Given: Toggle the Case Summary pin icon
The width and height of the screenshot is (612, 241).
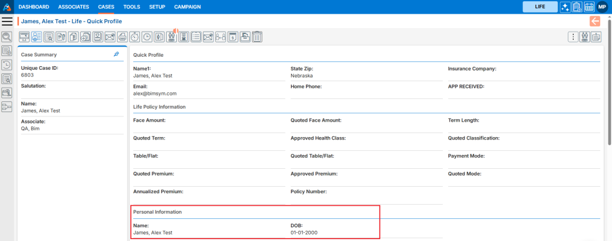Looking at the screenshot, I should tap(117, 54).
